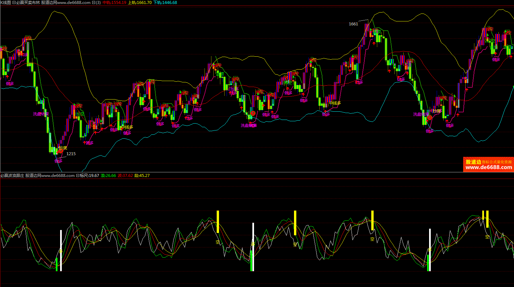This screenshot has width=514, height=287.
Task: Click the first yellow sell bar in the wave panel
Action: click(x=218, y=221)
